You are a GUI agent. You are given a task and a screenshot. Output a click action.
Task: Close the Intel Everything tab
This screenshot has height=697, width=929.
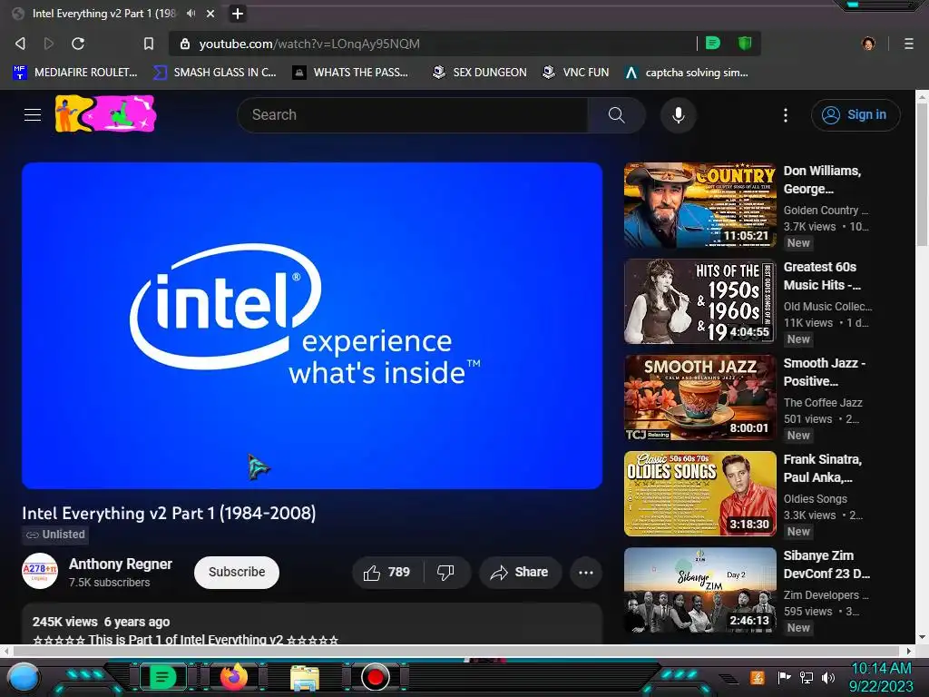(210, 13)
